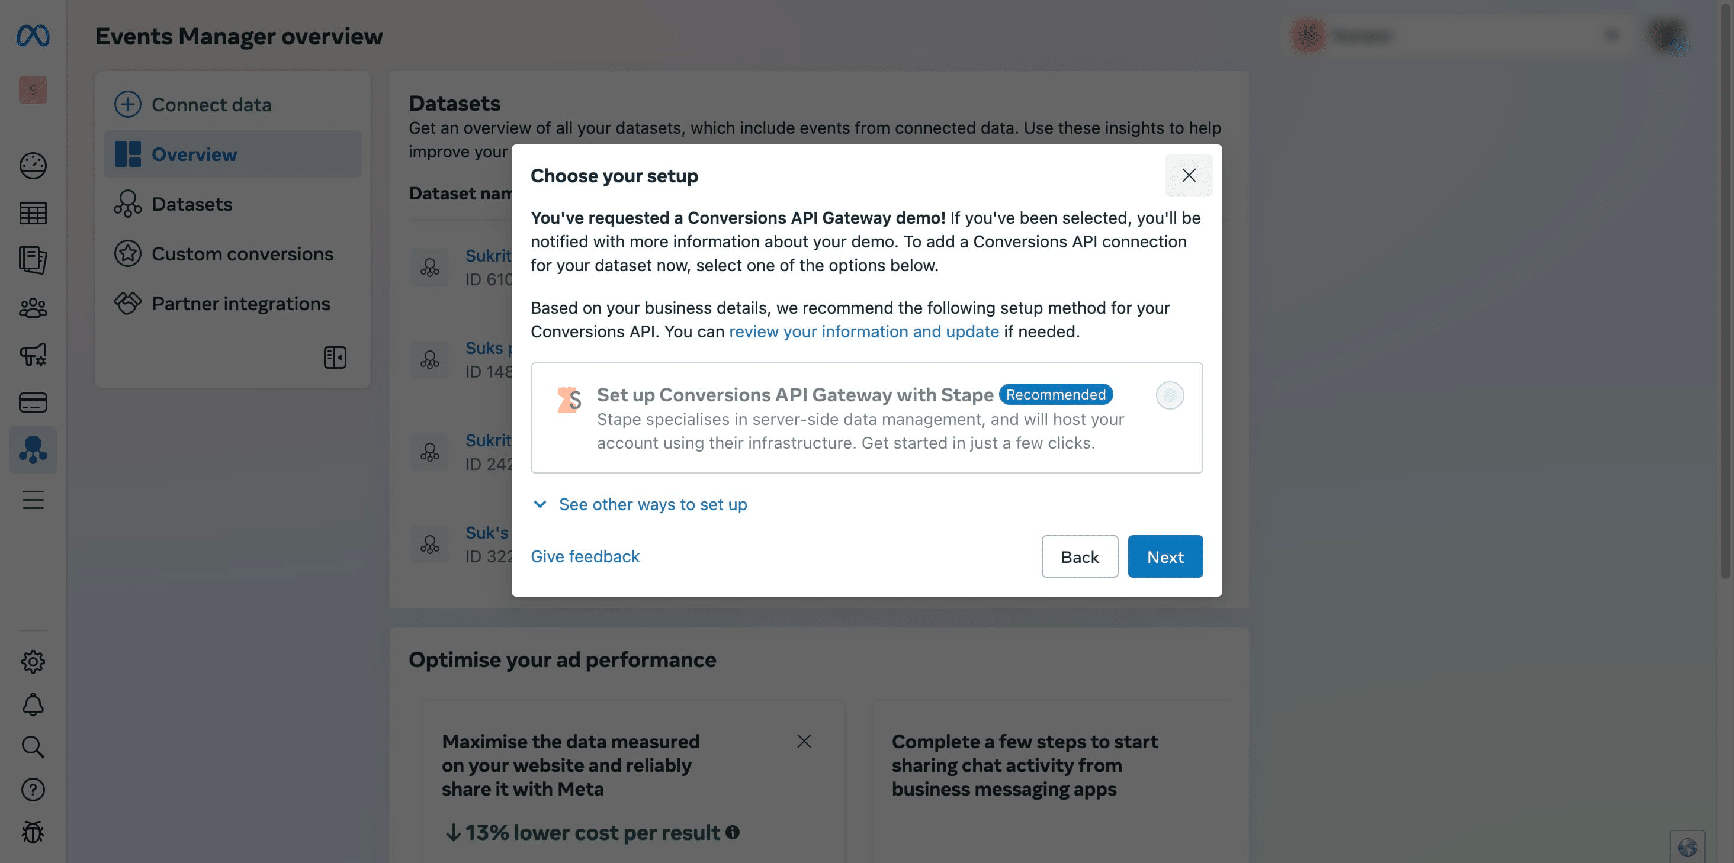1734x863 pixels.
Task: Click the Back button
Action: tap(1079, 557)
